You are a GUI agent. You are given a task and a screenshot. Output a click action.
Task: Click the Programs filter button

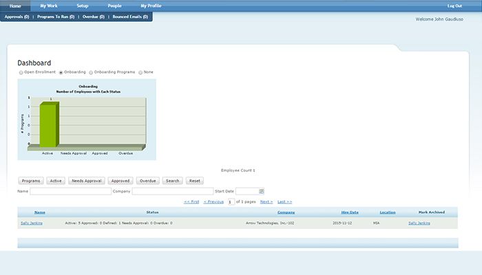click(x=31, y=181)
